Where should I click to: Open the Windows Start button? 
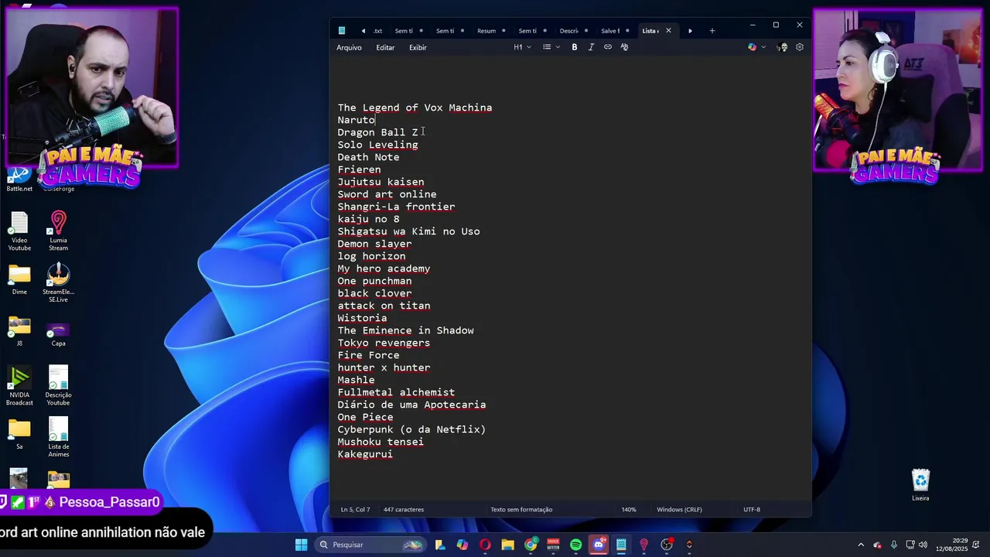tap(301, 545)
